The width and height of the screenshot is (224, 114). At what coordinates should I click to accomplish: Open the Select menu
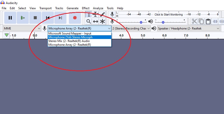22,8
